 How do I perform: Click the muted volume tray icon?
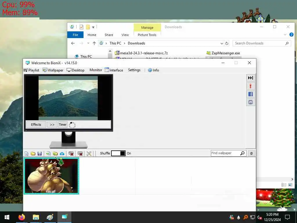pyautogui.click(x=259, y=217)
